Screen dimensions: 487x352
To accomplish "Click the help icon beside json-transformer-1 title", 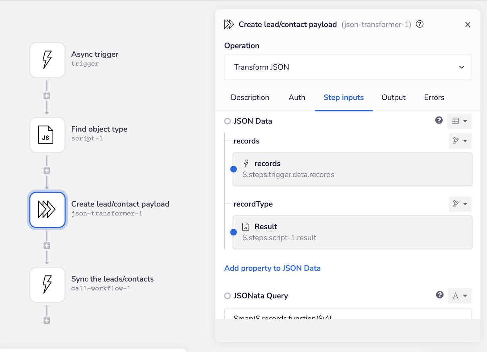I will pos(420,24).
